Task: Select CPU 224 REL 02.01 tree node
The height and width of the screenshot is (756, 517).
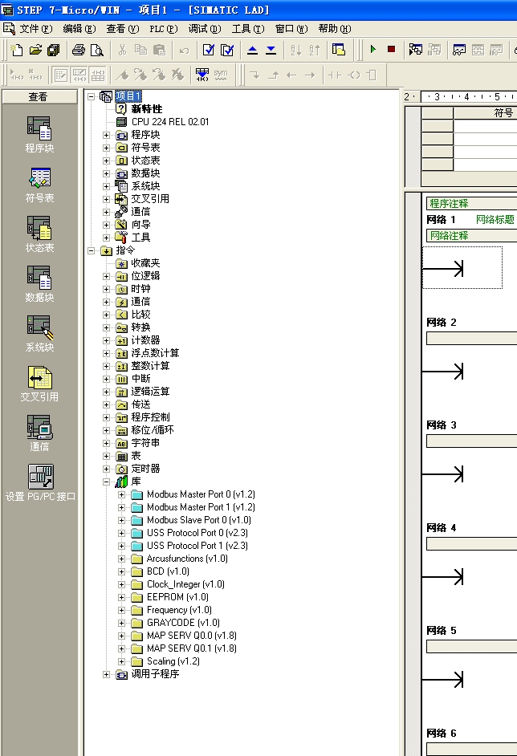Action: point(170,121)
